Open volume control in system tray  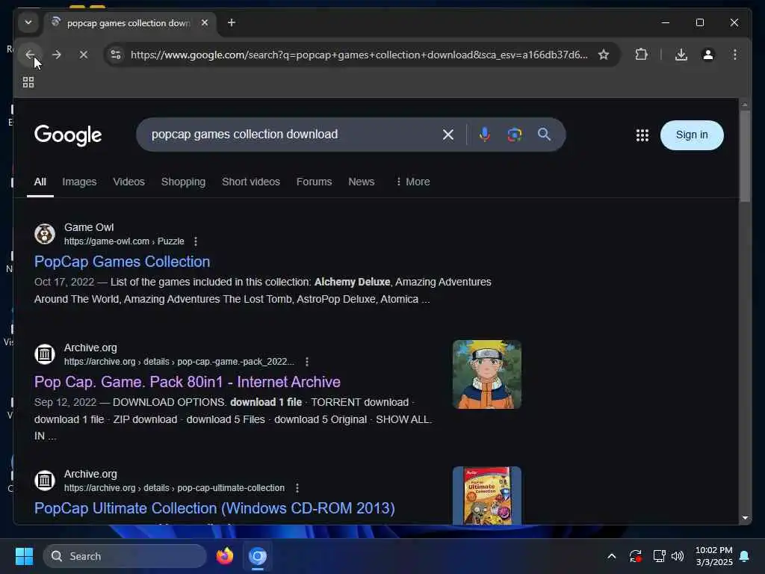pyautogui.click(x=677, y=556)
